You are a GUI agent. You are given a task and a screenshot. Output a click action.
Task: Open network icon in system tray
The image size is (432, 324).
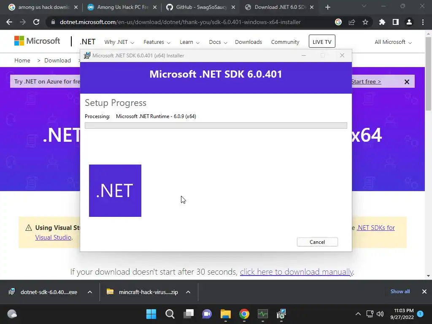click(x=370, y=314)
